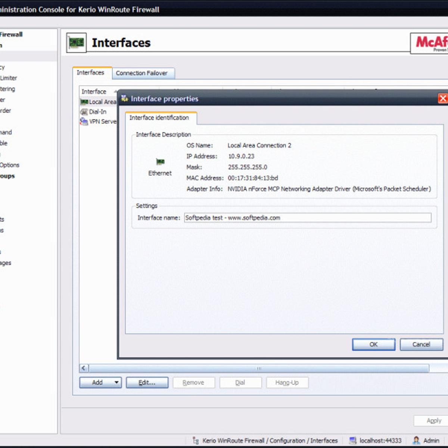The image size is (448, 448).
Task: Confirm the dialog with OK
Action: [374, 344]
